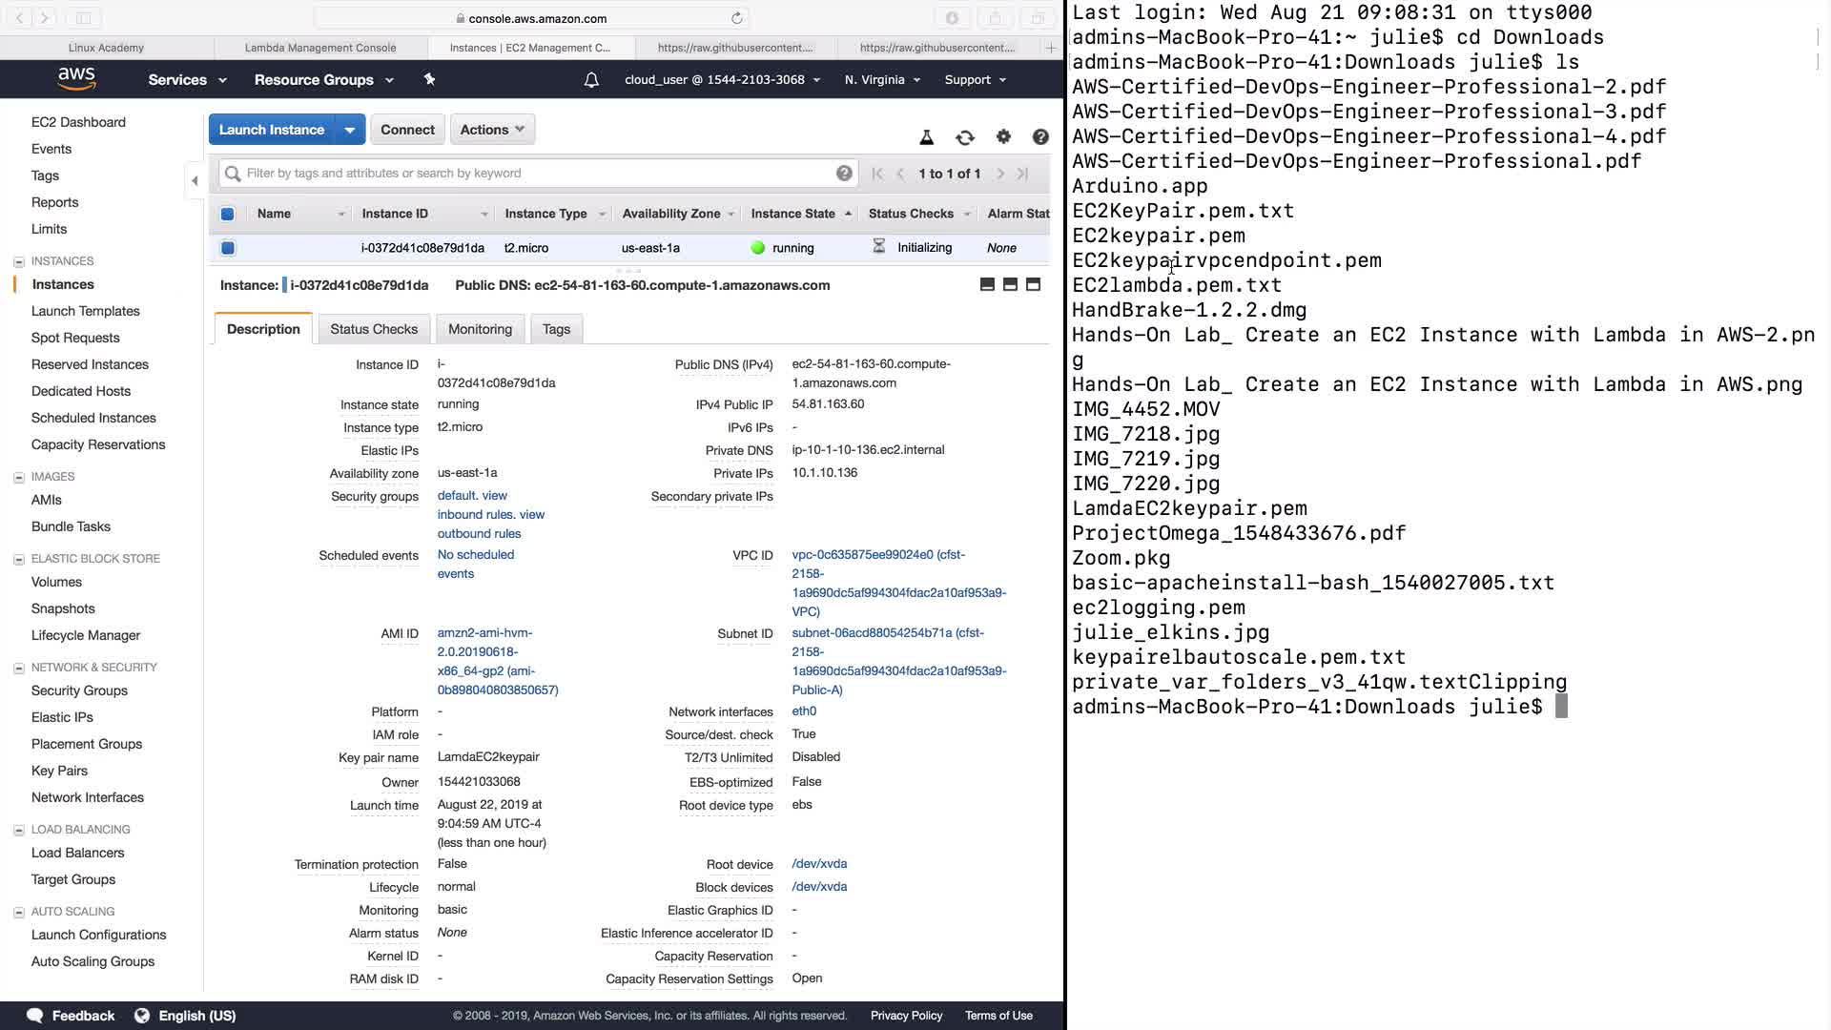Viewport: 1831px width, 1030px height.
Task: Click the flask experiments icon
Action: tap(926, 138)
